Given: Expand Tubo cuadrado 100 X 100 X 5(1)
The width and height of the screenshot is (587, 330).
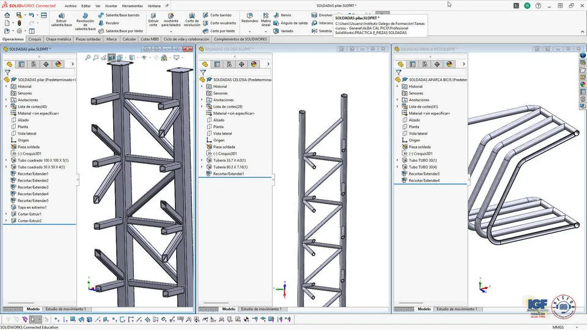Looking at the screenshot, I should (x=6, y=161).
